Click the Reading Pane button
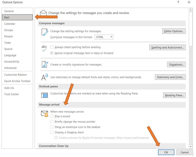Image resolution: width=196 pixels, height=157 pixels. click(174, 95)
